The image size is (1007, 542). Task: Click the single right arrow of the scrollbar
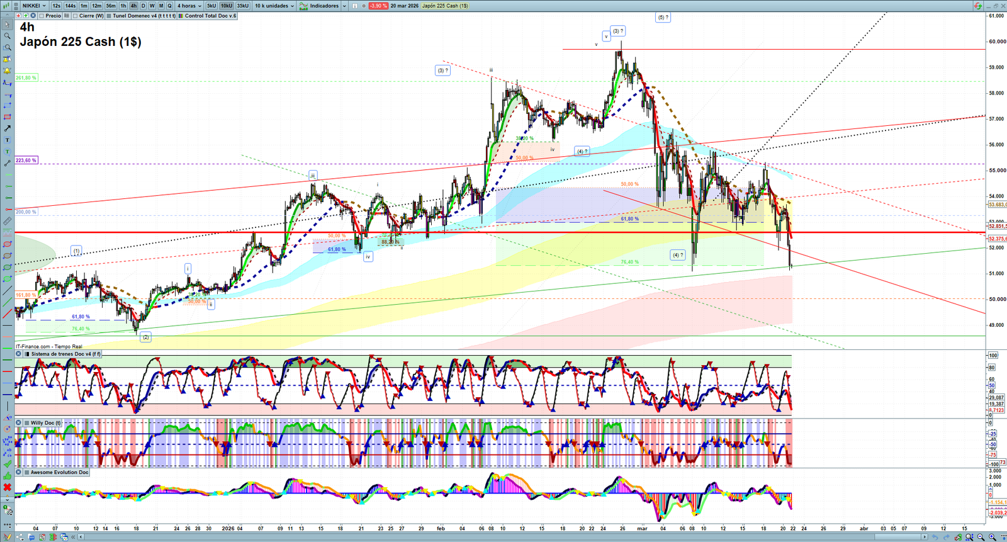click(925, 537)
